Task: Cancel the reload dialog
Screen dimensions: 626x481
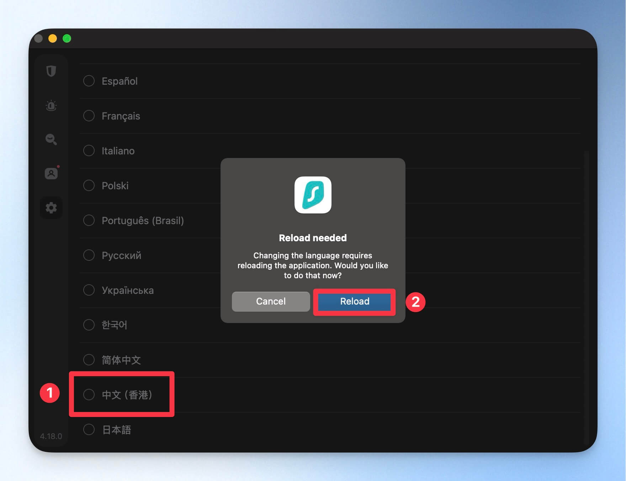Action: coord(271,301)
